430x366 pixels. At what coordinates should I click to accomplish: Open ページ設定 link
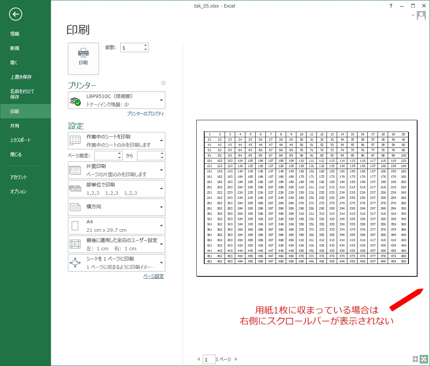click(x=154, y=276)
